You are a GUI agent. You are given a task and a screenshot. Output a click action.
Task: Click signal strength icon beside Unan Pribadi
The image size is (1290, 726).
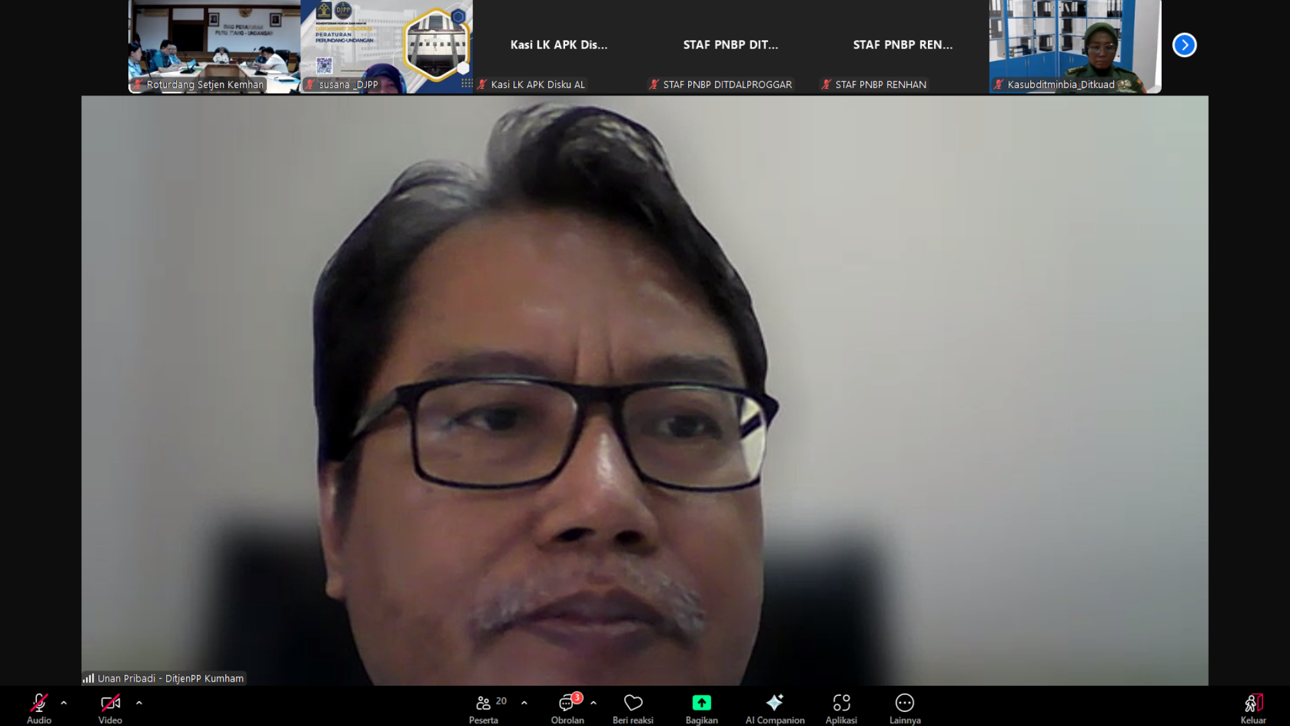point(88,678)
